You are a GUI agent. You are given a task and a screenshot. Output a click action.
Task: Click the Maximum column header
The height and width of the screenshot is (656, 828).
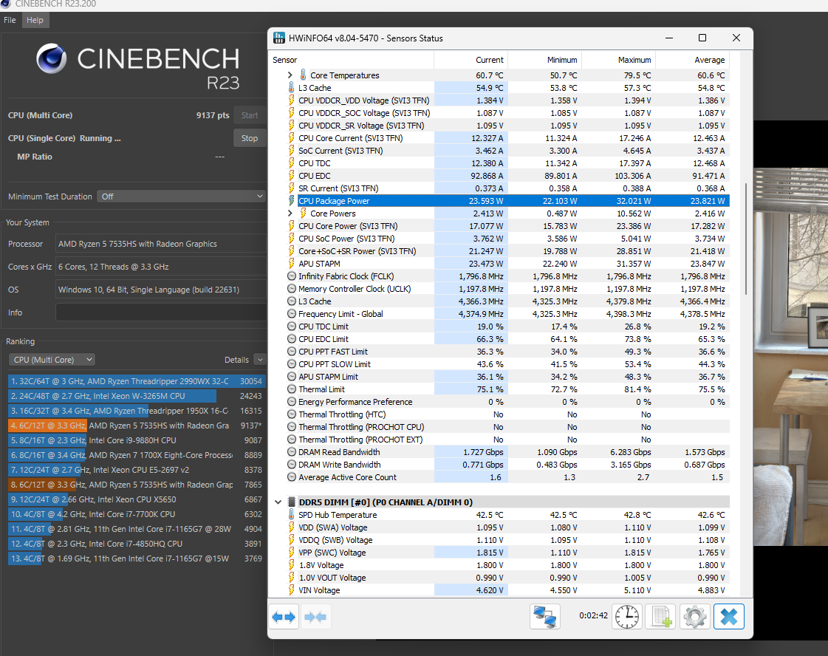[618, 60]
